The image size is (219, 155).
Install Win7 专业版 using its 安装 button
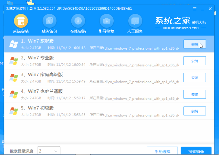pos(195,61)
